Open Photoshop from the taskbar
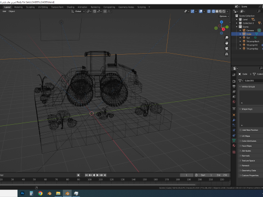The width and height of the screenshot is (263, 197). 22,193
